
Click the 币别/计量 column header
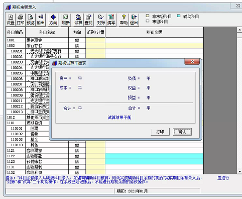[95, 32]
